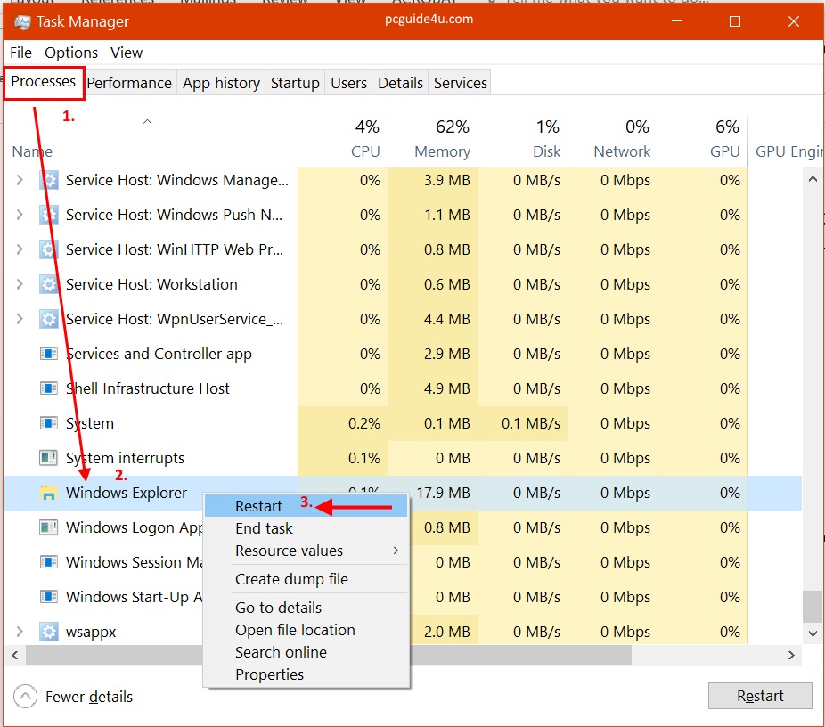
Task: Click the 0.2% CPU value of System
Action: pos(363,423)
